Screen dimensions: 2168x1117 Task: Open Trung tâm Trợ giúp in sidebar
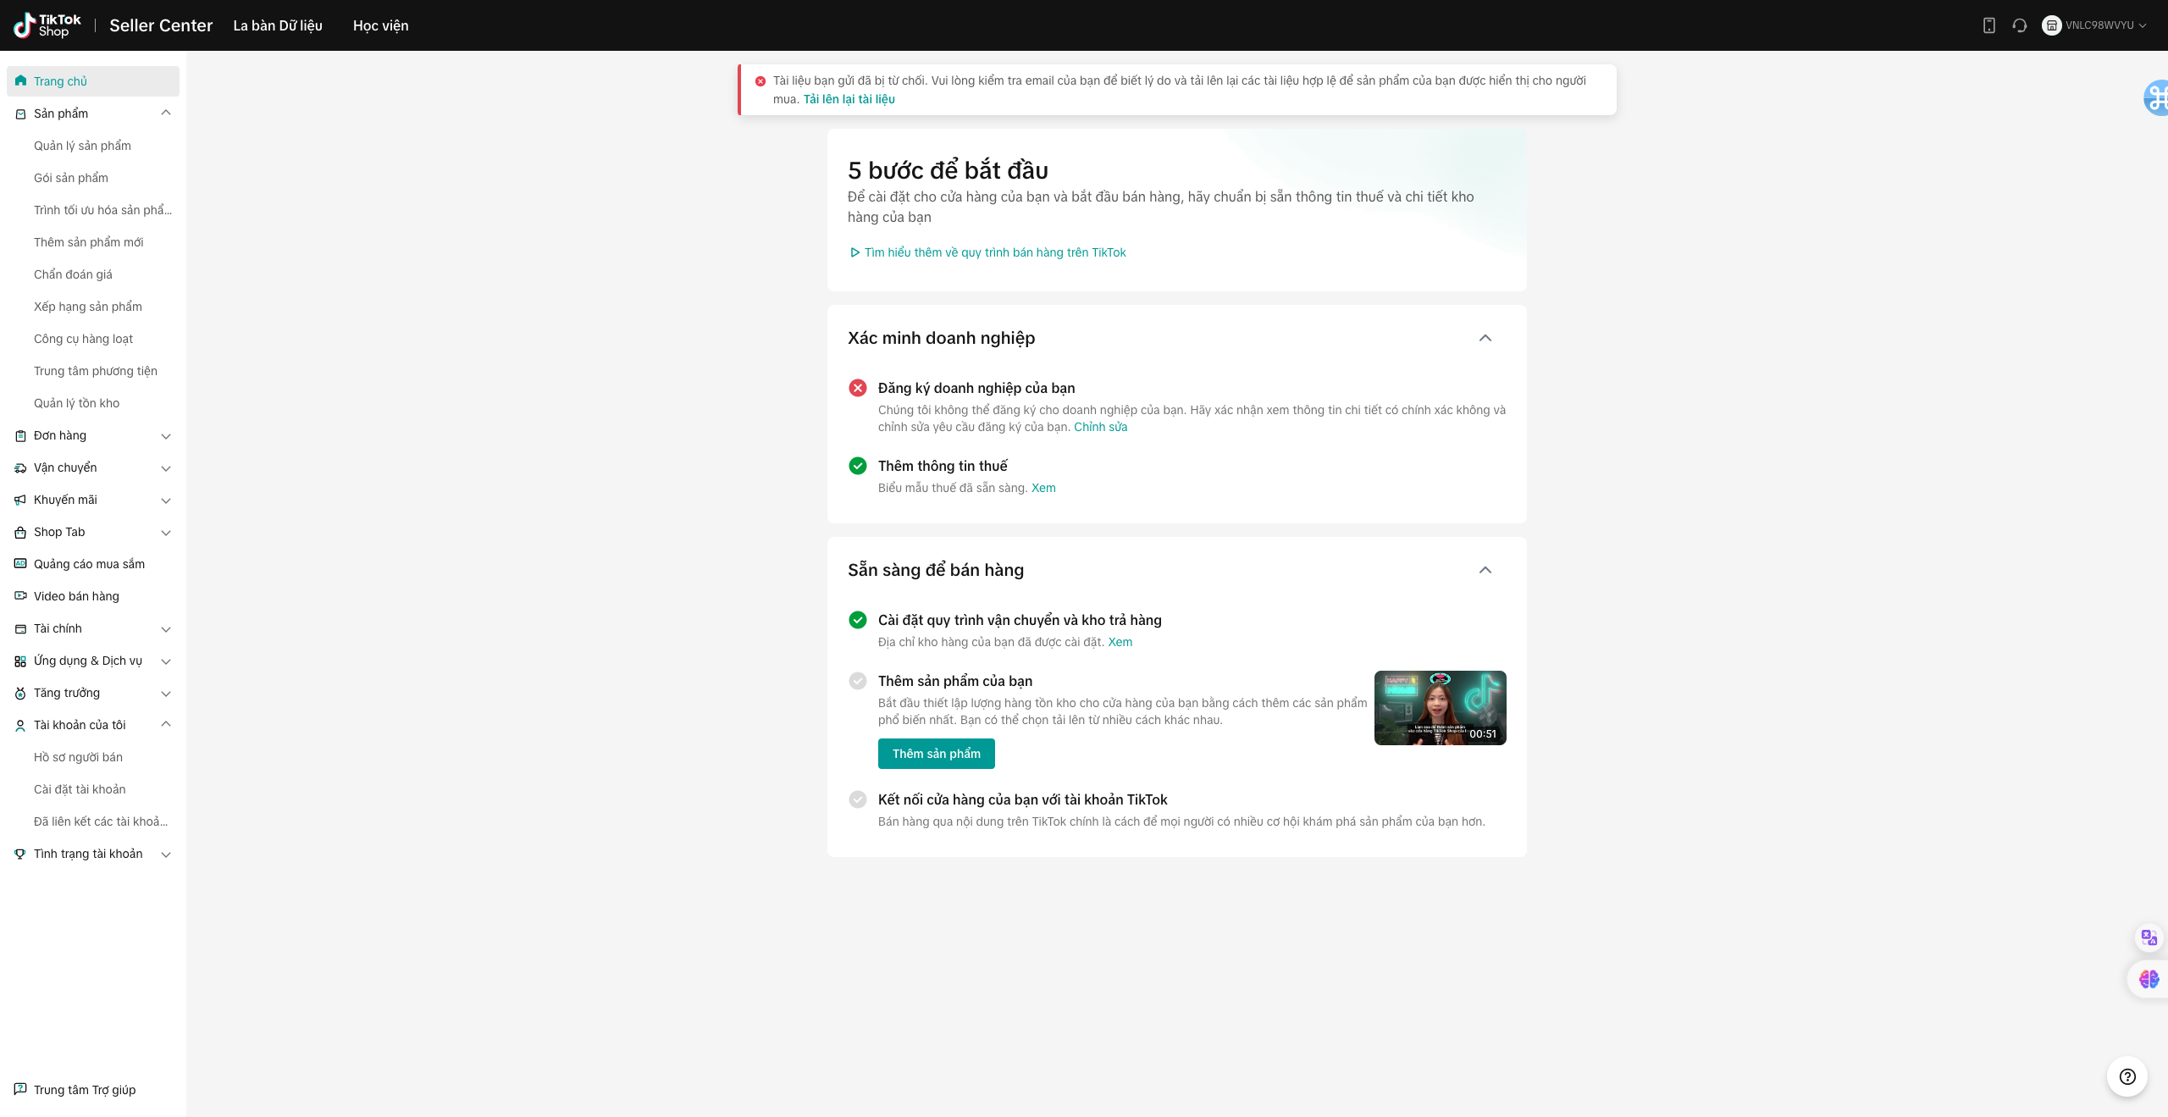click(84, 1090)
